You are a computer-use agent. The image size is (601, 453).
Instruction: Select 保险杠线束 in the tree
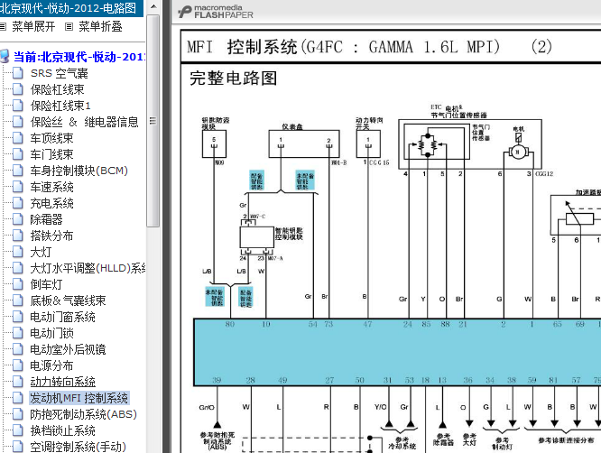tap(58, 89)
